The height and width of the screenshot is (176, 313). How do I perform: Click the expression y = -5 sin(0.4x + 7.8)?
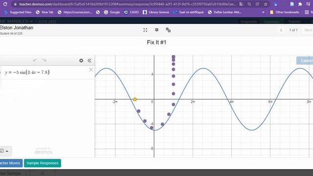click(x=27, y=72)
